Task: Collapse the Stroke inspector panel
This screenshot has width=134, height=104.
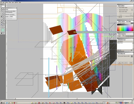Action: 133,32
